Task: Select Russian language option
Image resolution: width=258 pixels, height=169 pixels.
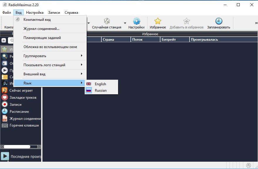Action: click(x=100, y=91)
